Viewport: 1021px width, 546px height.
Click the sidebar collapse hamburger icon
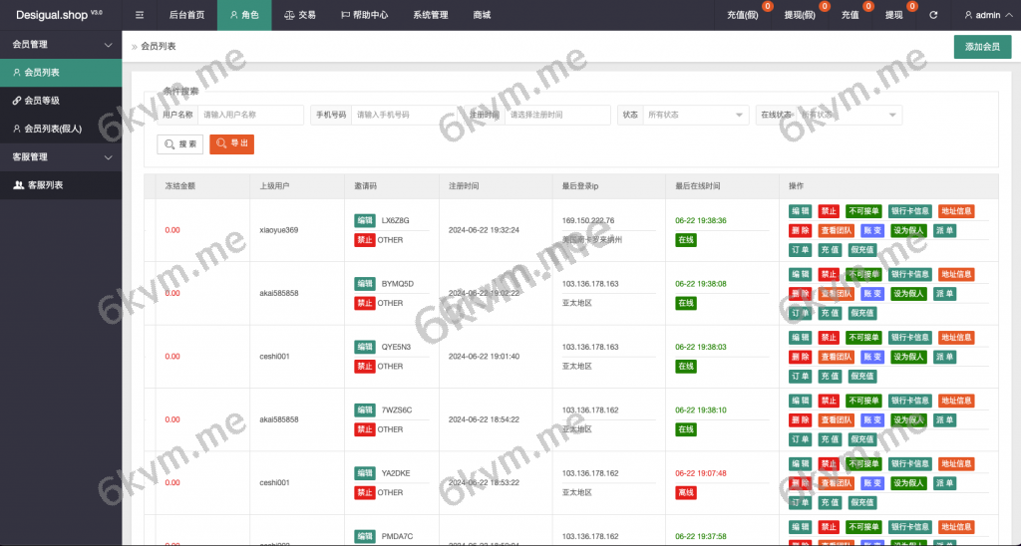pyautogui.click(x=140, y=15)
